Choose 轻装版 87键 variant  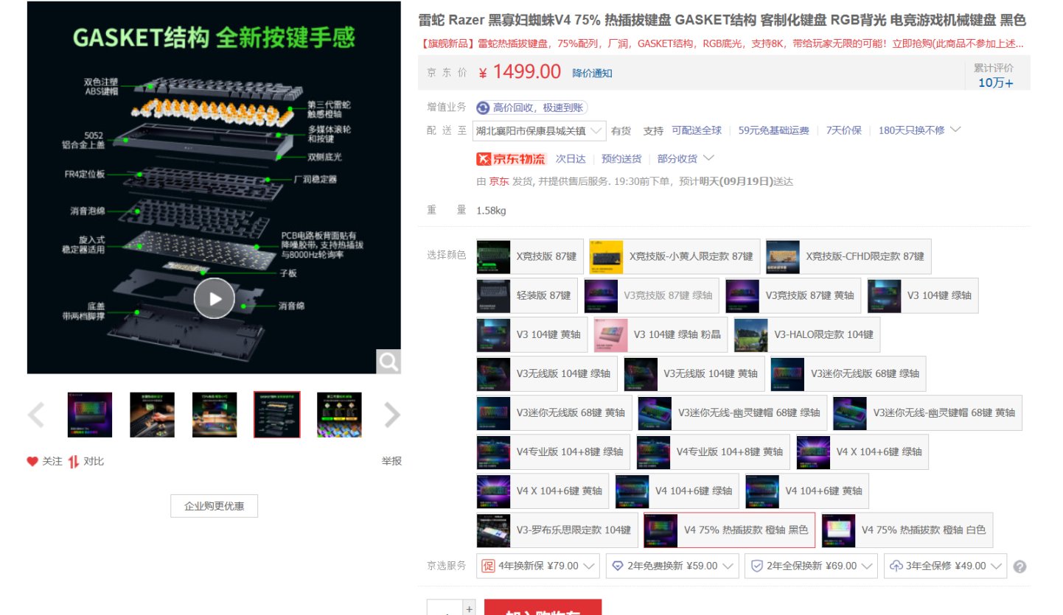point(527,295)
